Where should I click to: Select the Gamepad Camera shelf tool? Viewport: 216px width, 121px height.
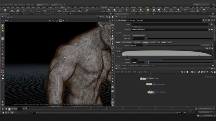204,10
